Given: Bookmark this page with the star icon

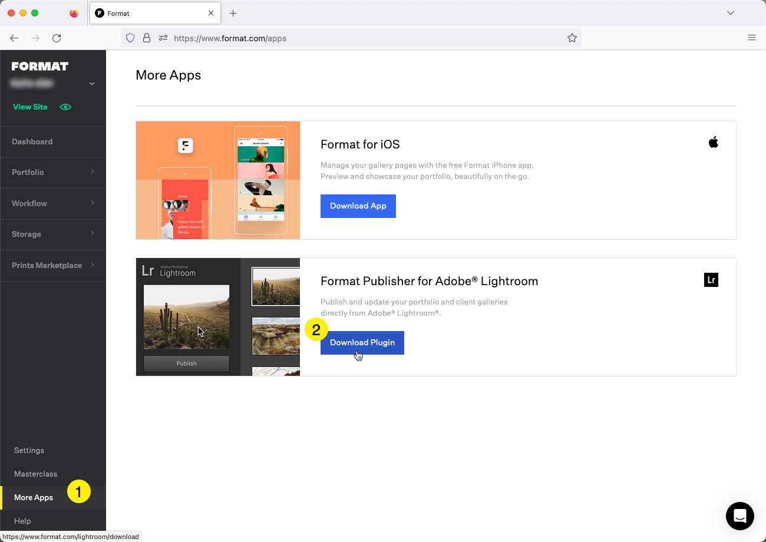Looking at the screenshot, I should 572,38.
